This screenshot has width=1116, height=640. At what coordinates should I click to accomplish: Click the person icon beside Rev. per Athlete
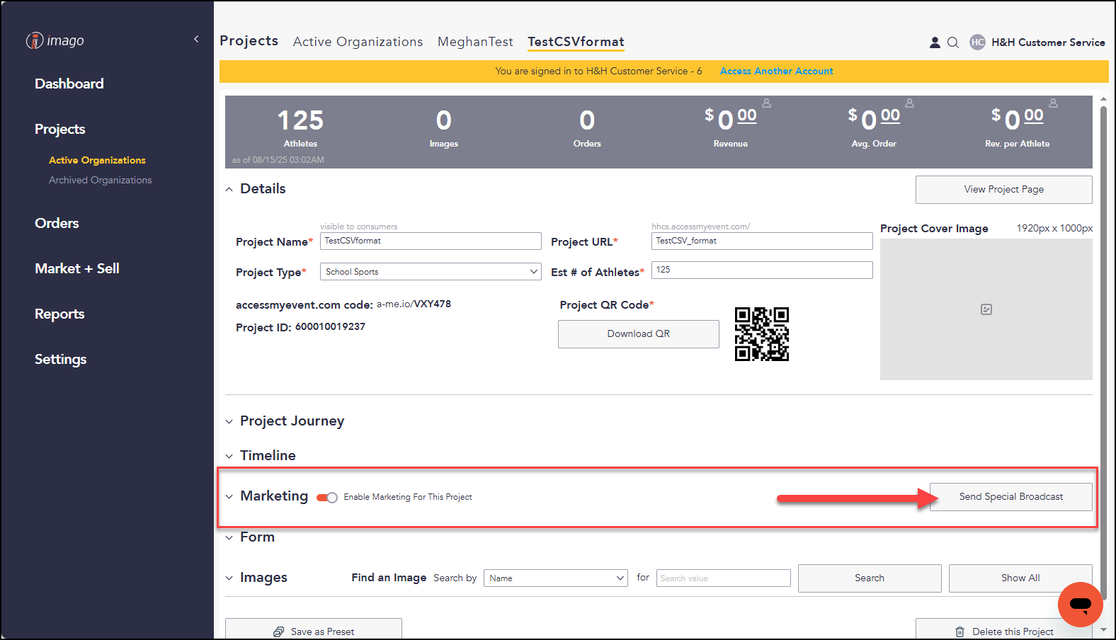click(x=1054, y=103)
